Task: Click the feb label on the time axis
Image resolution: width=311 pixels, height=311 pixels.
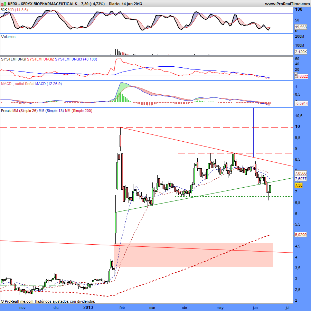Action: coord(122,308)
